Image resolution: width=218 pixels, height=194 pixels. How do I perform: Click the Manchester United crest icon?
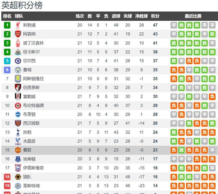[x=18, y=150]
